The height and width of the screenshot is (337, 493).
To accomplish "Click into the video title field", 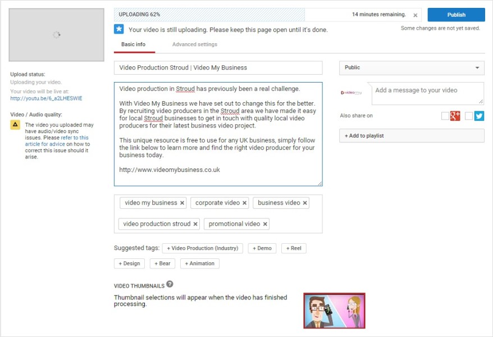I will pyautogui.click(x=218, y=67).
